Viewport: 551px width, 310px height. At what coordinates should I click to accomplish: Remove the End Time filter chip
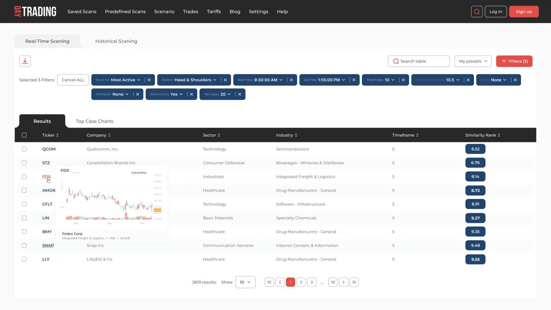pyautogui.click(x=354, y=80)
